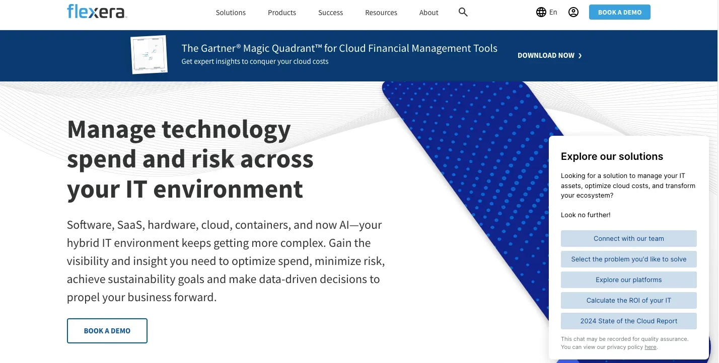Click Calculate the ROI of your IT

point(628,301)
